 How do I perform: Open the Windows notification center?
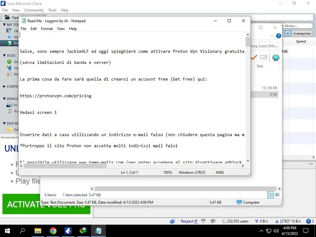306,231
